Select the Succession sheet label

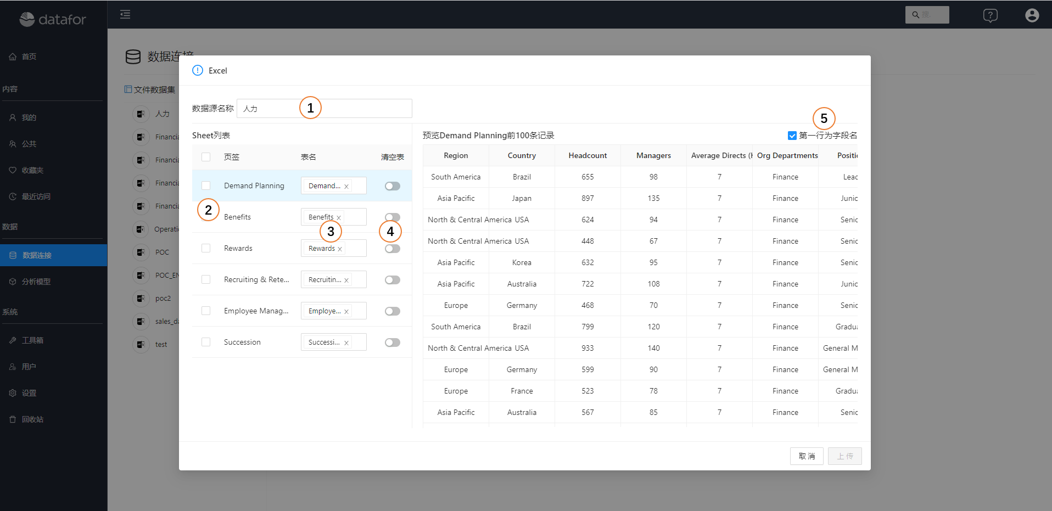click(242, 342)
